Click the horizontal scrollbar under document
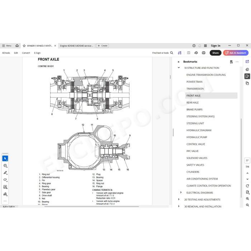 [91, 207]
